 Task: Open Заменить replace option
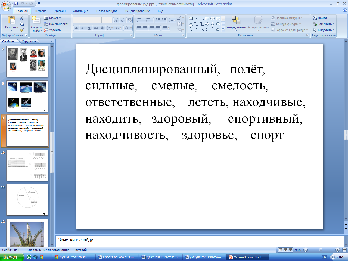pos(324,24)
